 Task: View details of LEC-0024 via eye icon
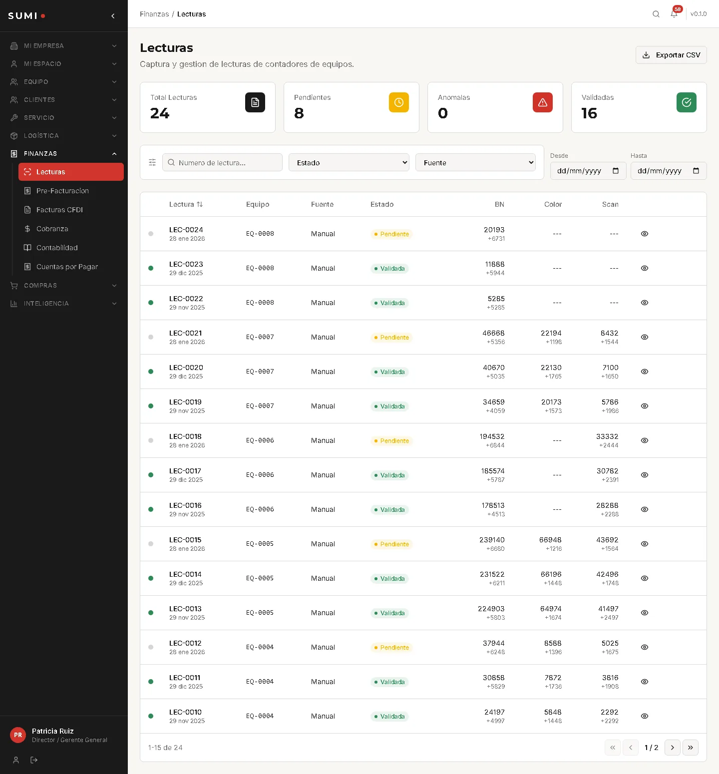645,234
